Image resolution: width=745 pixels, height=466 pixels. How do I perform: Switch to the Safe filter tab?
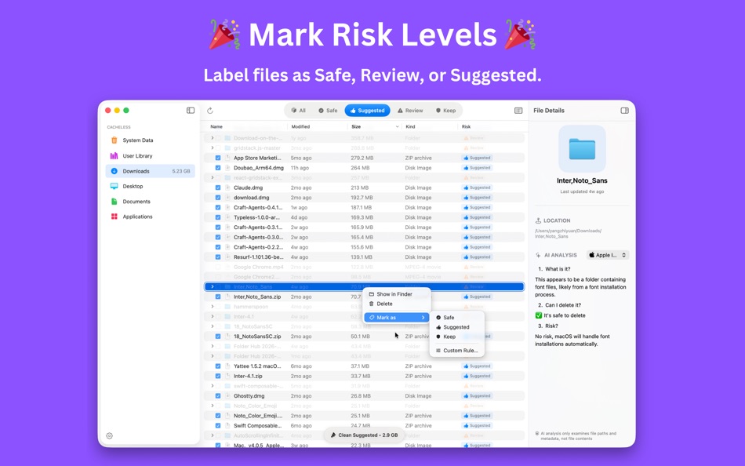(x=328, y=111)
